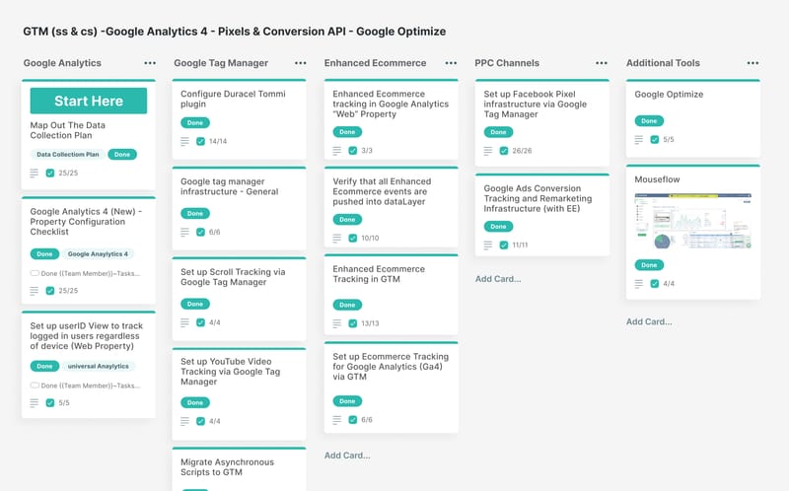Click the 25/25 checklist icon on Map Out card

click(50, 174)
